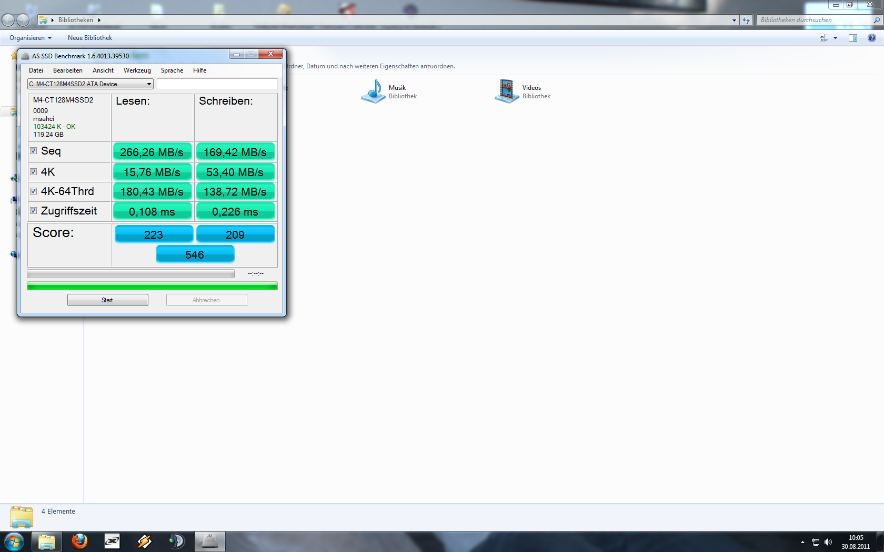Click the 103424 K - OK alignment text
The height and width of the screenshot is (552, 884).
pyautogui.click(x=54, y=127)
